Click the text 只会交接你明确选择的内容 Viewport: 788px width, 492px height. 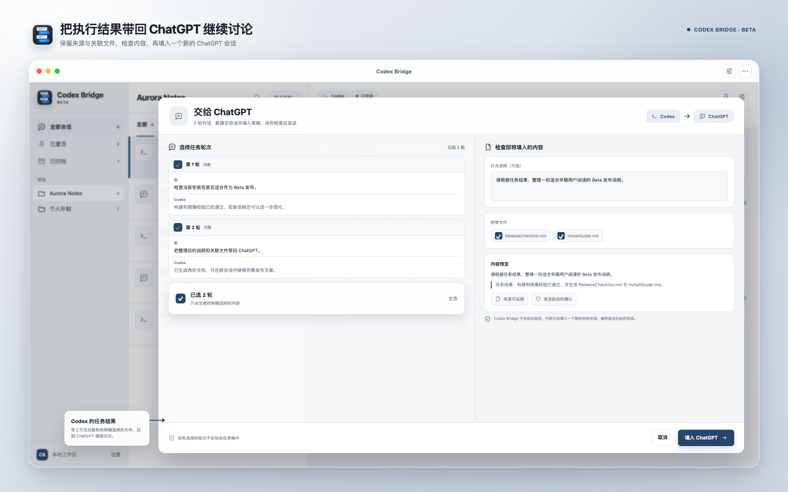pos(215,303)
